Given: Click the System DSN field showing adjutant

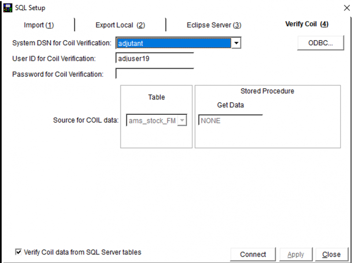Looking at the screenshot, I should point(174,43).
